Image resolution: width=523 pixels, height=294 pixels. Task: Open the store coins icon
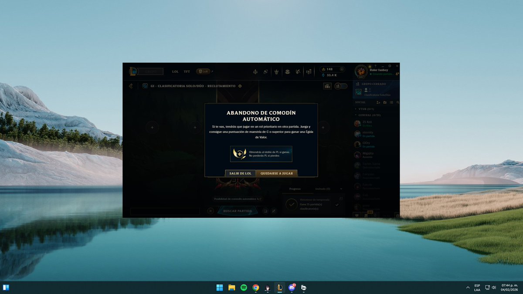coord(309,72)
